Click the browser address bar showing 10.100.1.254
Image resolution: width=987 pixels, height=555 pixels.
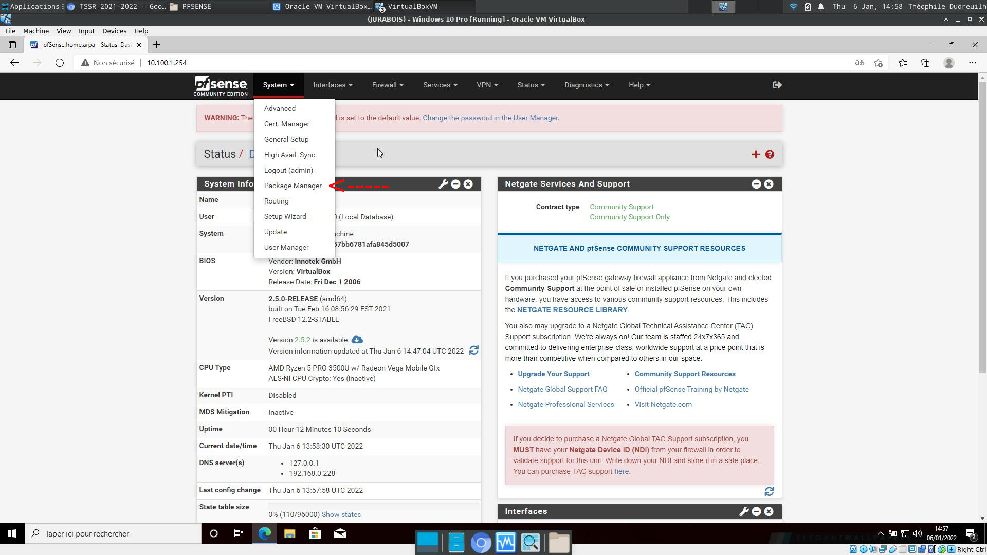pos(167,63)
